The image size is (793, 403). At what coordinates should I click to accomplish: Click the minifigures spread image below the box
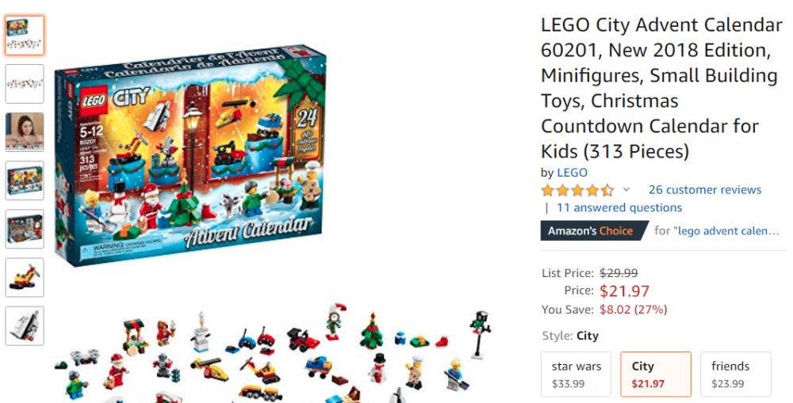[x=273, y=353]
